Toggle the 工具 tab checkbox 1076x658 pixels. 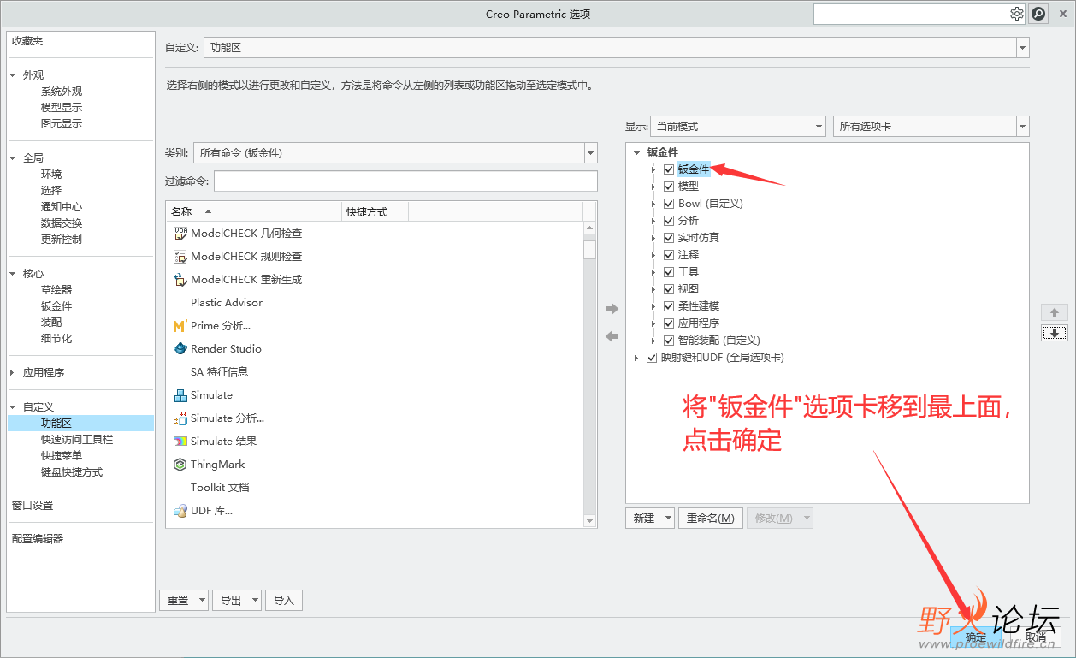pyautogui.click(x=669, y=272)
